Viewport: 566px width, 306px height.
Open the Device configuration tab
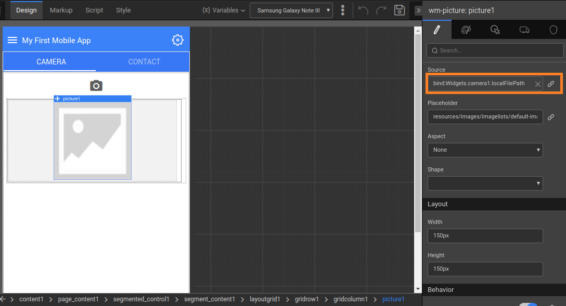coord(524,30)
